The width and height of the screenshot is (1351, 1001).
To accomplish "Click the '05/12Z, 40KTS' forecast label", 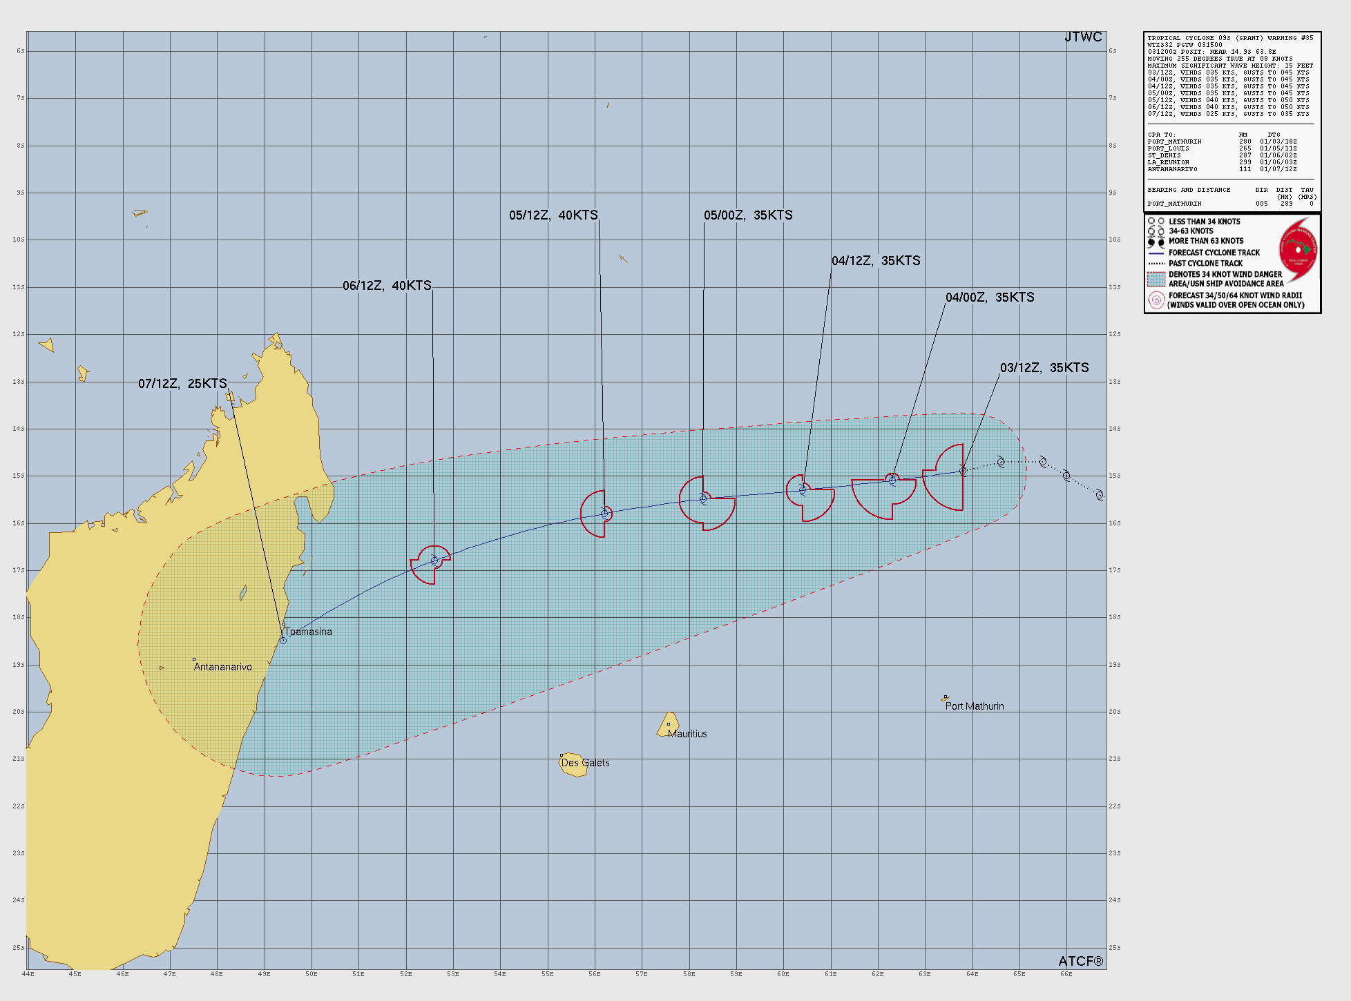I will pyautogui.click(x=553, y=215).
